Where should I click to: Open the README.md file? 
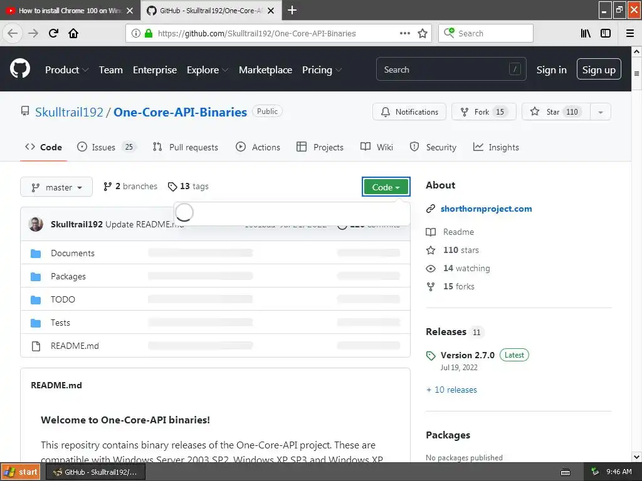75,346
